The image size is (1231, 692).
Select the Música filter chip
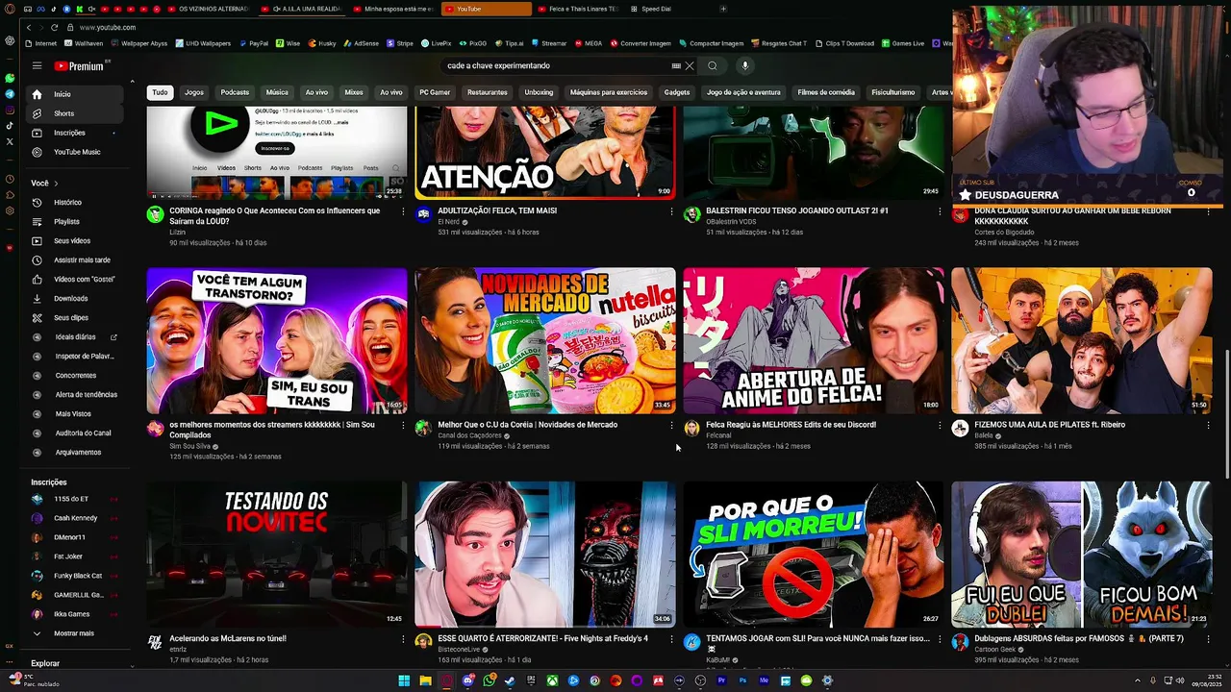277,92
